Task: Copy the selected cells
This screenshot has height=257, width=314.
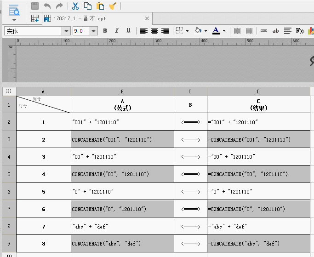Action: tap(88, 6)
